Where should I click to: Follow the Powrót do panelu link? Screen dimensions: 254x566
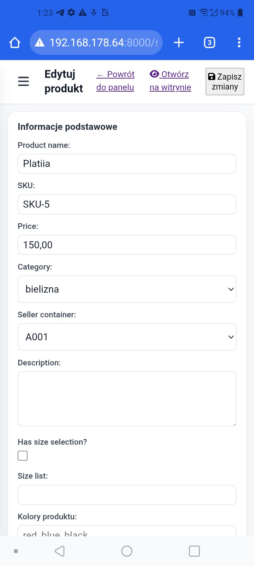115,81
